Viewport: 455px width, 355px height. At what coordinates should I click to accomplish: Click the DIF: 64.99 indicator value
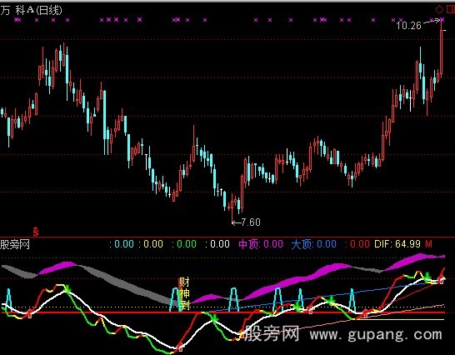point(397,244)
